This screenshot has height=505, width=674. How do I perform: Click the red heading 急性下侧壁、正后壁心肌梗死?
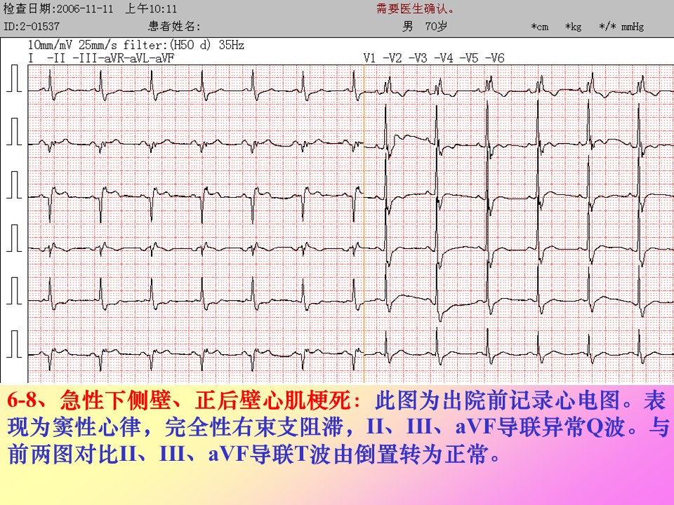click(205, 400)
